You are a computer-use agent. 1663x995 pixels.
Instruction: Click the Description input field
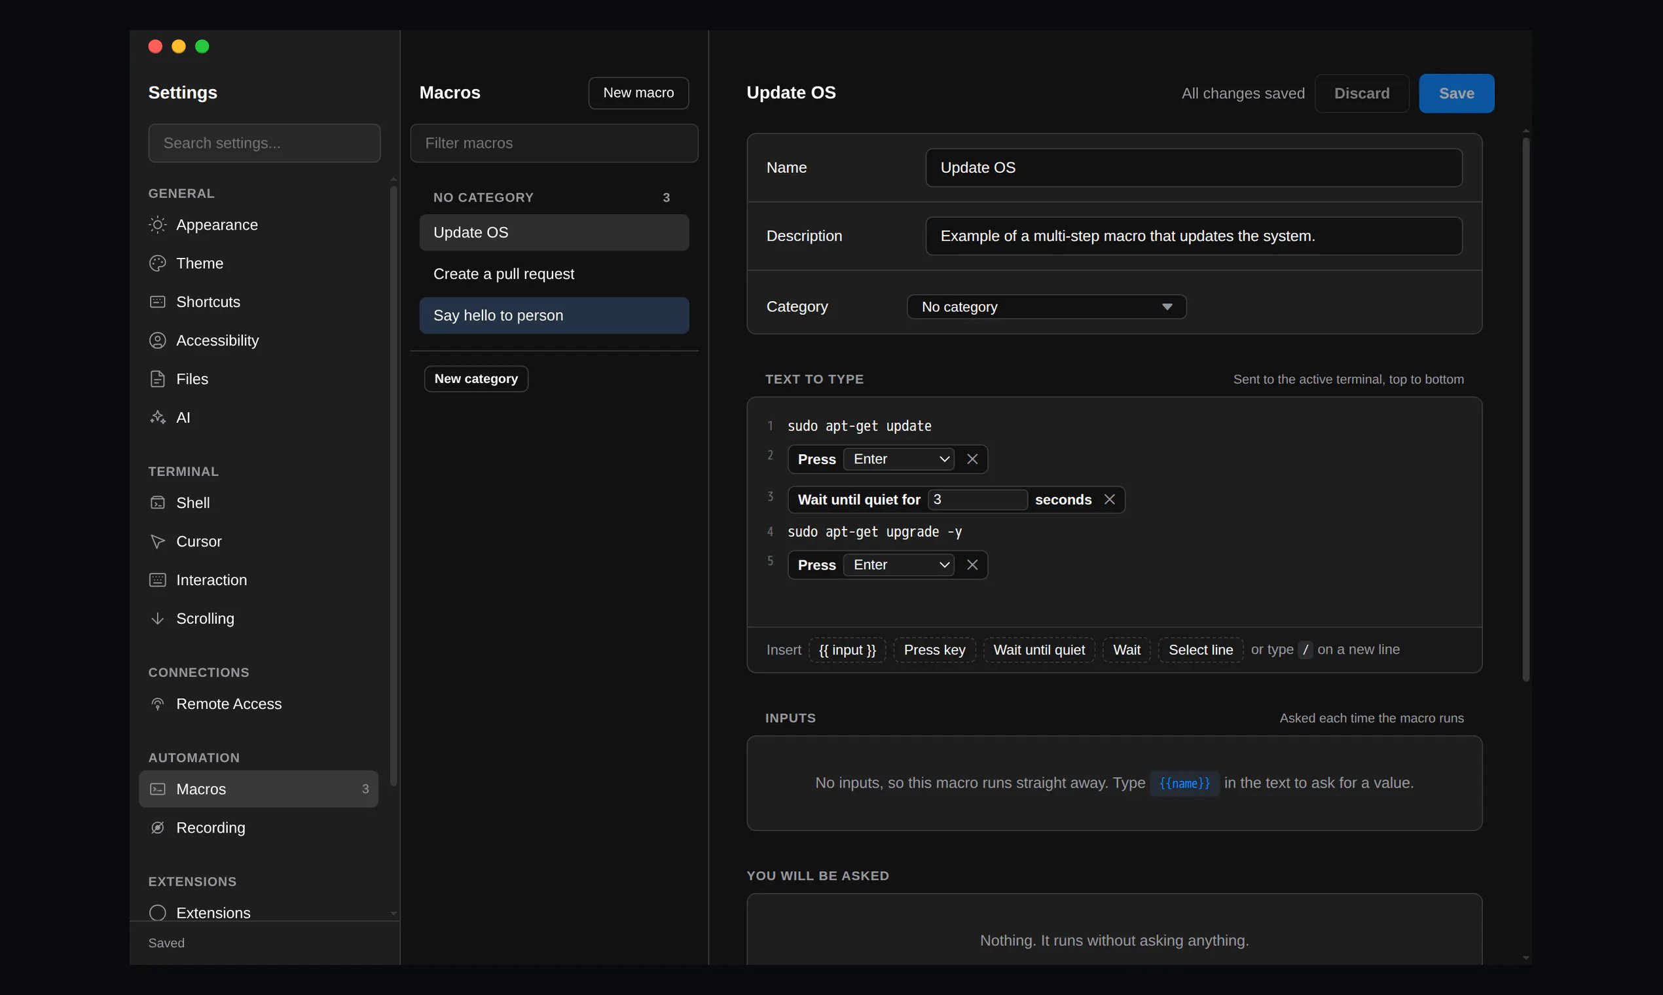1194,236
